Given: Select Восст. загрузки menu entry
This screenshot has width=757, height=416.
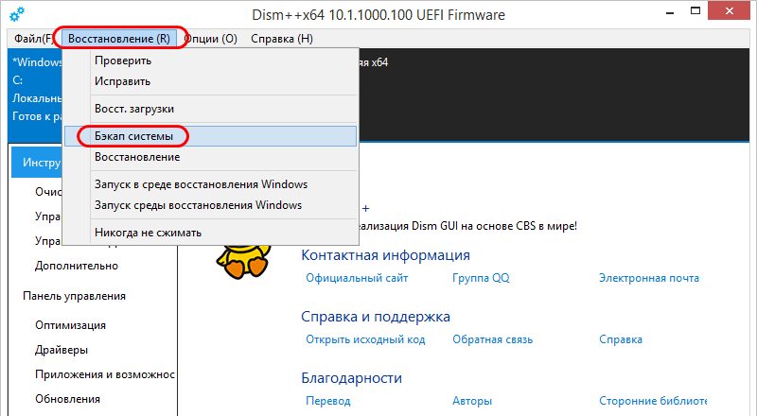Looking at the screenshot, I should (210, 109).
